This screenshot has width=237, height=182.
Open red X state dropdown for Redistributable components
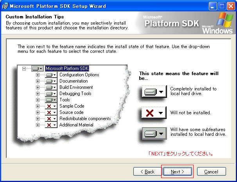[51, 119]
